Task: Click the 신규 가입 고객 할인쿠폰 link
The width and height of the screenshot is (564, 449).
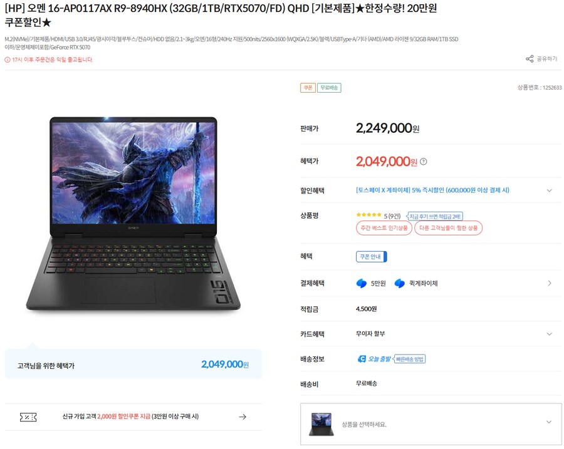Action: coord(130,416)
